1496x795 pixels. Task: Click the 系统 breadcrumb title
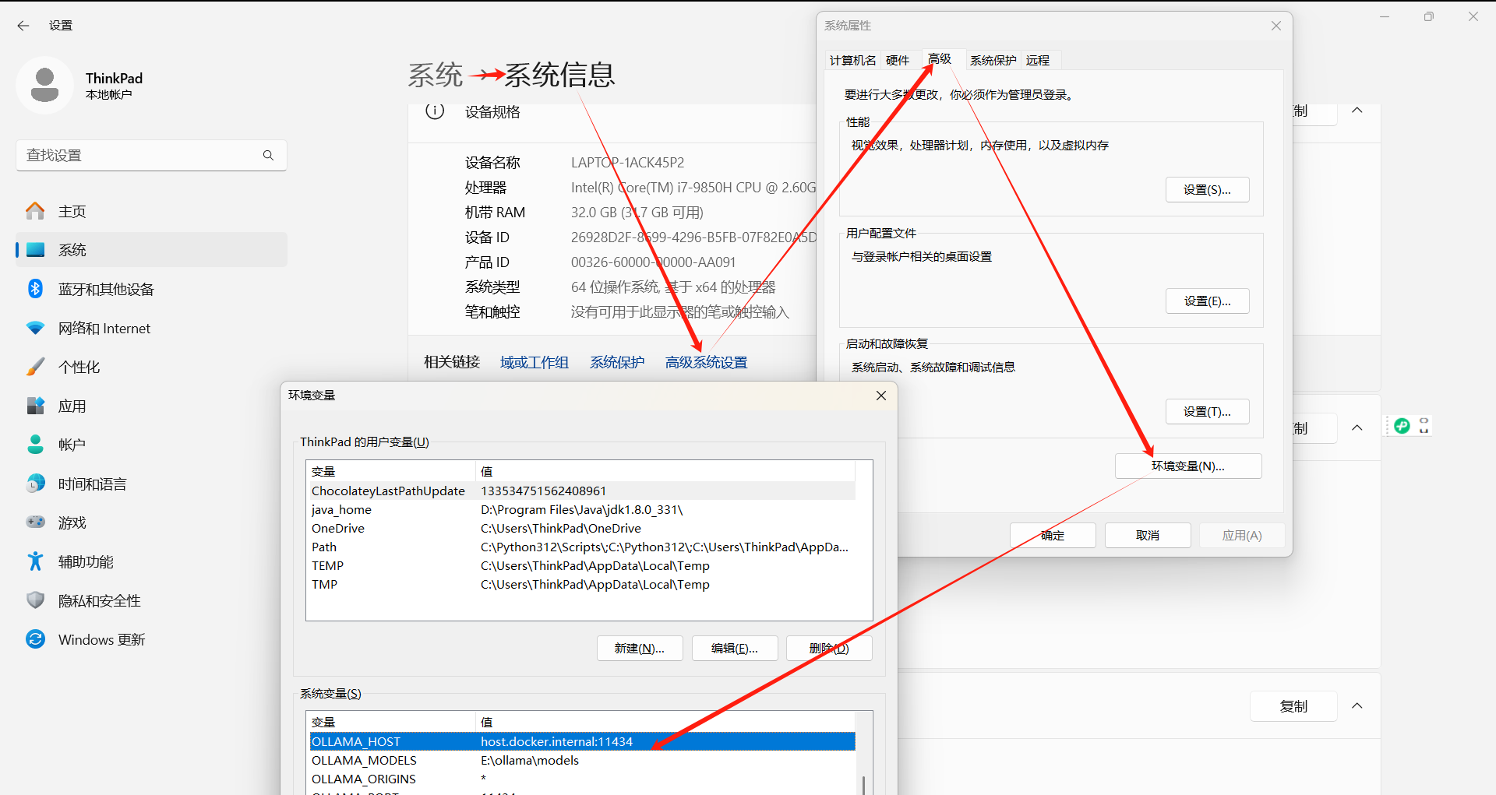click(x=435, y=75)
